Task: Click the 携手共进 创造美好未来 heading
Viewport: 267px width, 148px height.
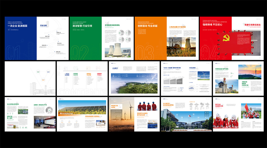Action: [x=219, y=105]
